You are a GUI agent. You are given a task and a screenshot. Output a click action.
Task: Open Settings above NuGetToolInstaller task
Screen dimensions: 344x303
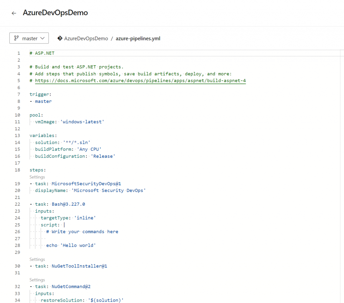click(37, 260)
